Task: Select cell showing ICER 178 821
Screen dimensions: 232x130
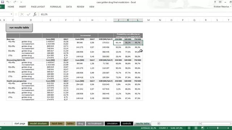Action: click(105, 43)
